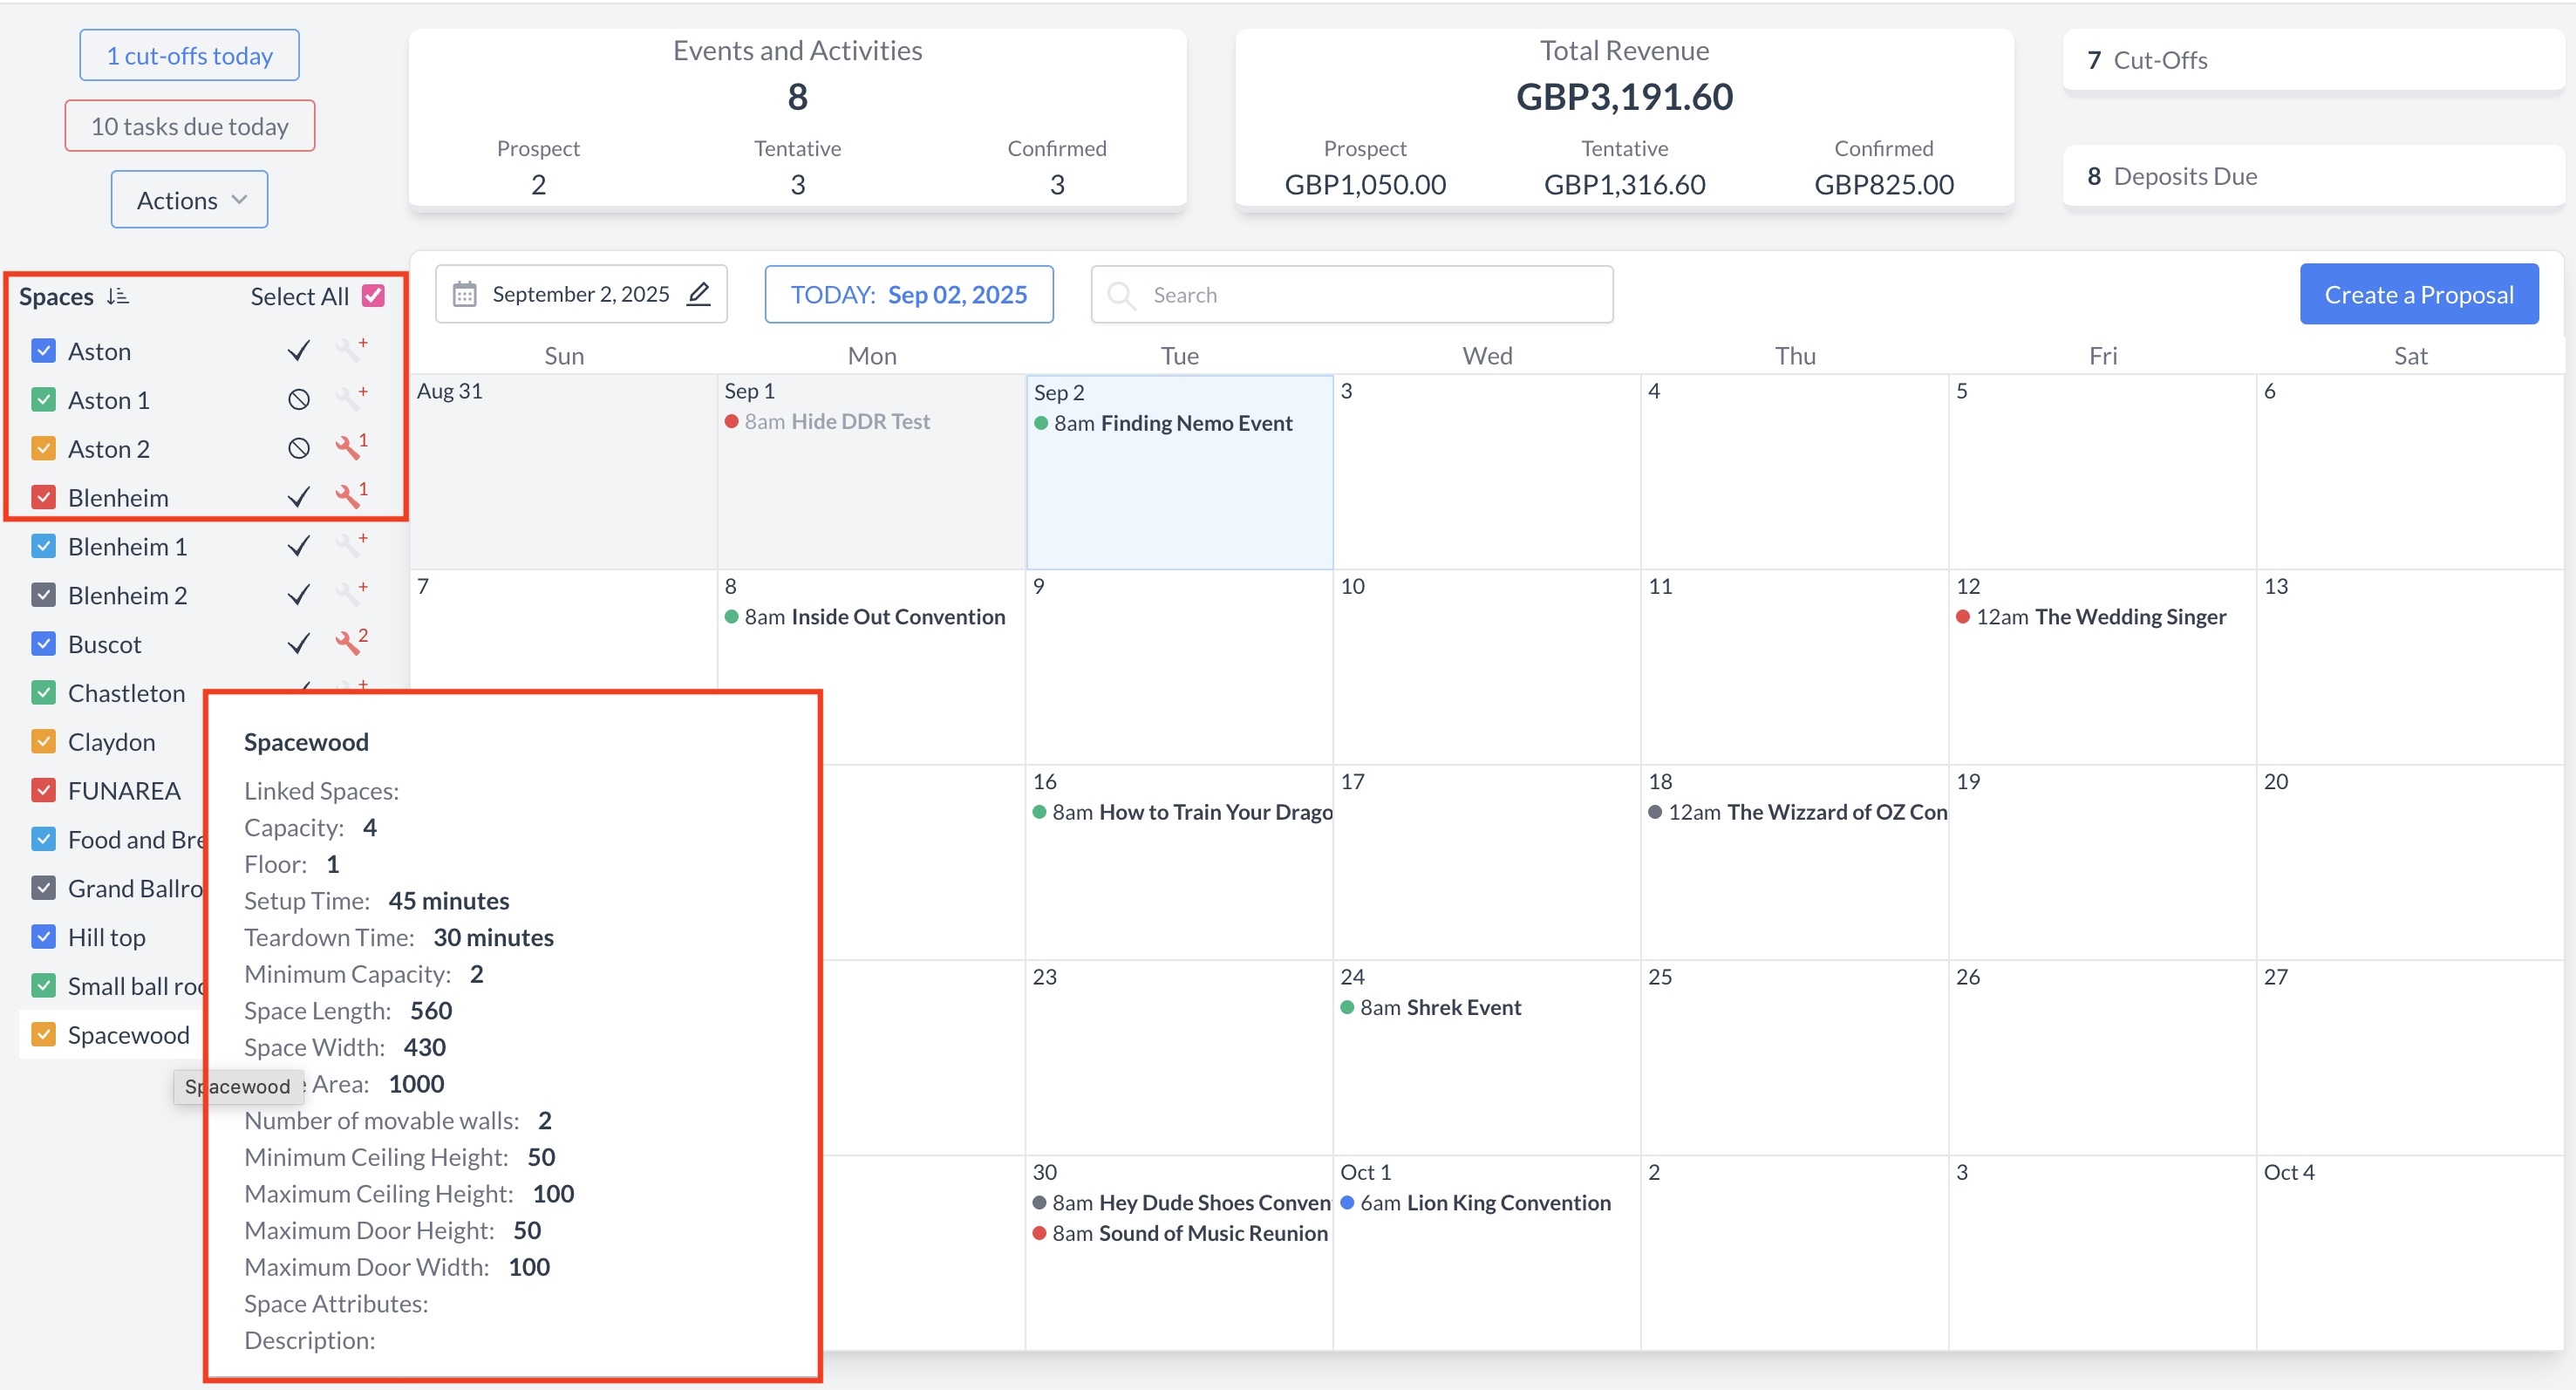Open the September 2, 2025 date selector
This screenshot has height=1390, width=2576.
point(580,294)
